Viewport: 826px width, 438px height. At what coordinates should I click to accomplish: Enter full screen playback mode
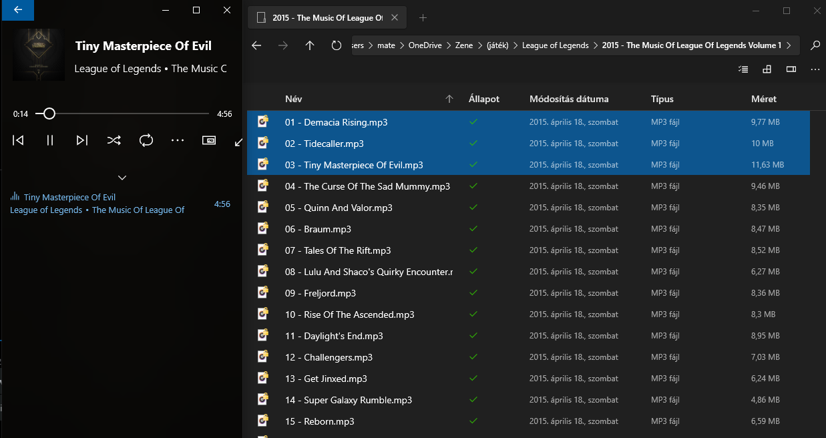(238, 142)
